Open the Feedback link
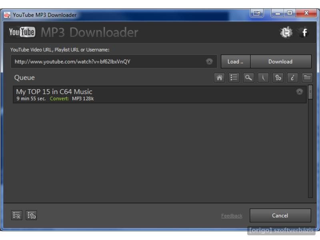Image resolution: width=320 pixels, height=240 pixels. [x=232, y=216]
